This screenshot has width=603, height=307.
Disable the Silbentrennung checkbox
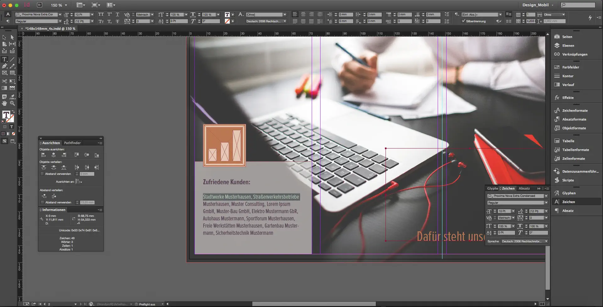(463, 21)
